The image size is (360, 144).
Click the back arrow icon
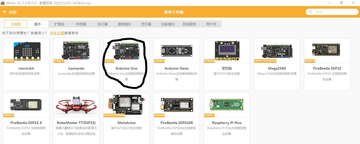[x=4, y=12]
